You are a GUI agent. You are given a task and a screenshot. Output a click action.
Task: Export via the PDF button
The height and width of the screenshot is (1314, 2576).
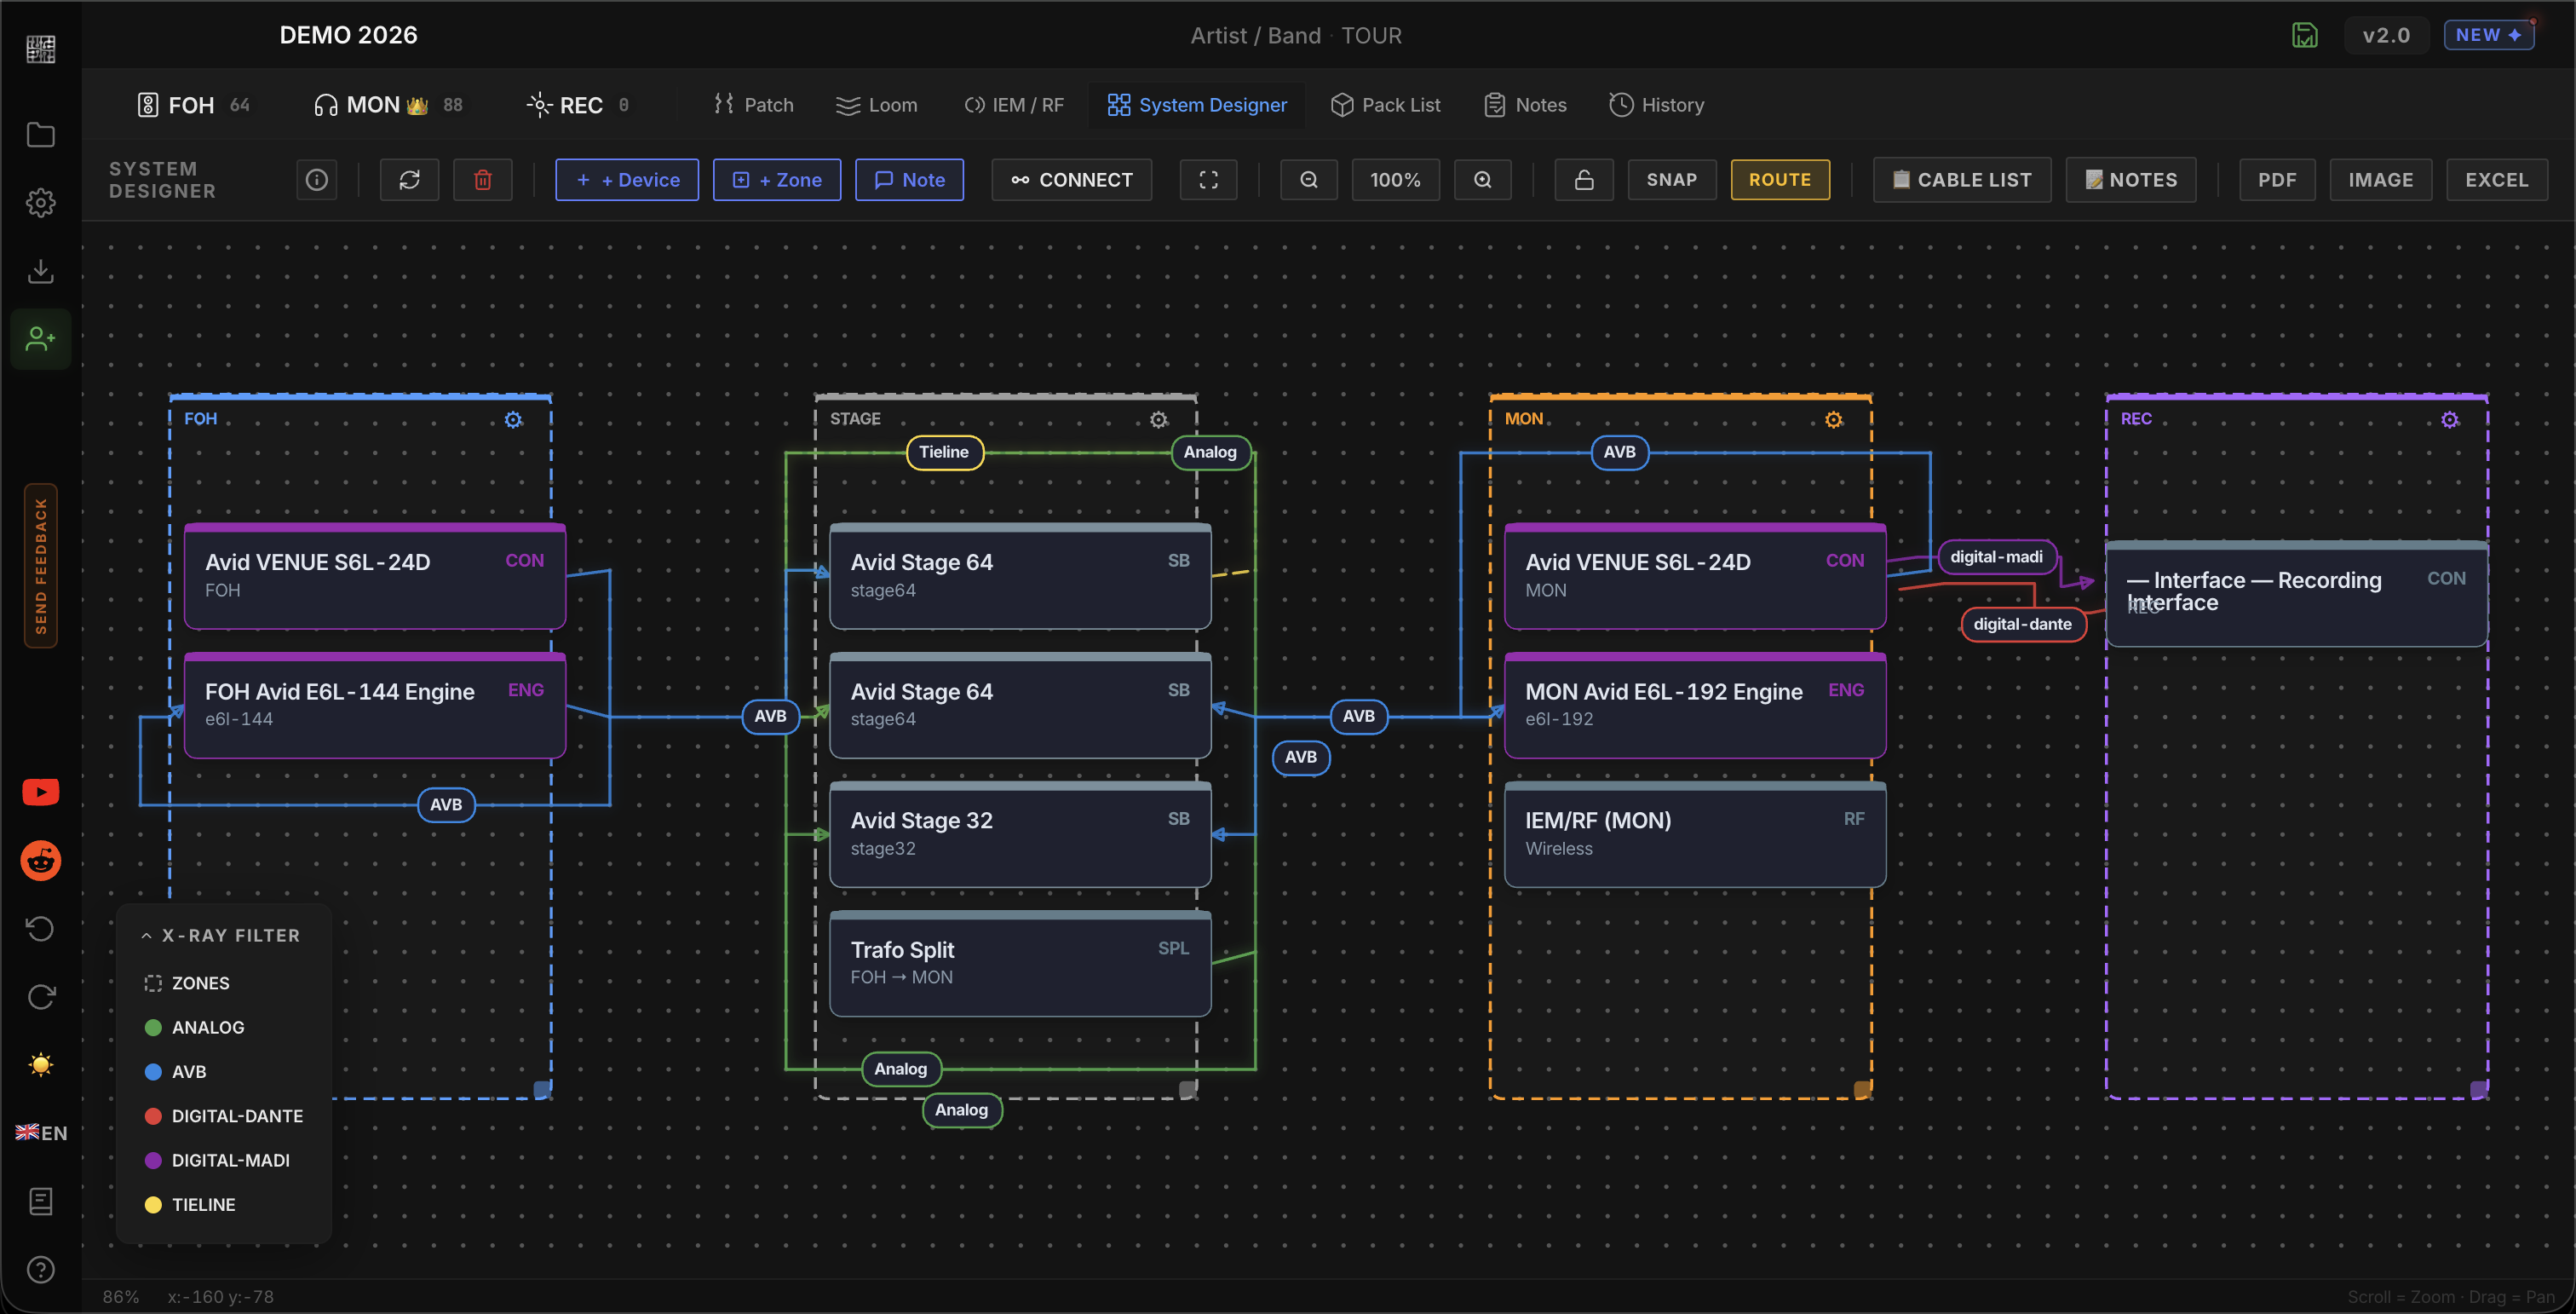(2277, 180)
